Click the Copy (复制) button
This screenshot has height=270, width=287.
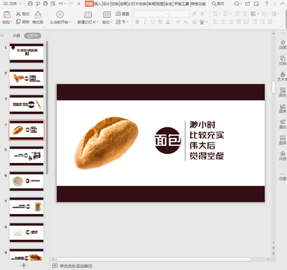22,22
